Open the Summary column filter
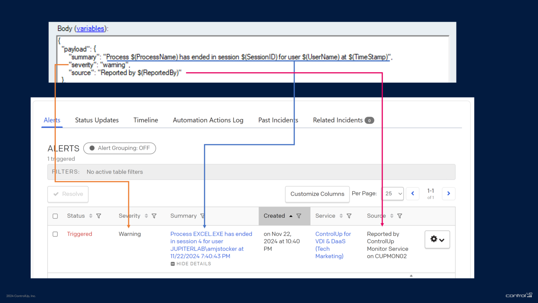538x303 pixels. (x=202, y=216)
